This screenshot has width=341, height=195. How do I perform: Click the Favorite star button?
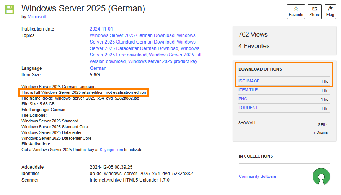tap(296, 11)
